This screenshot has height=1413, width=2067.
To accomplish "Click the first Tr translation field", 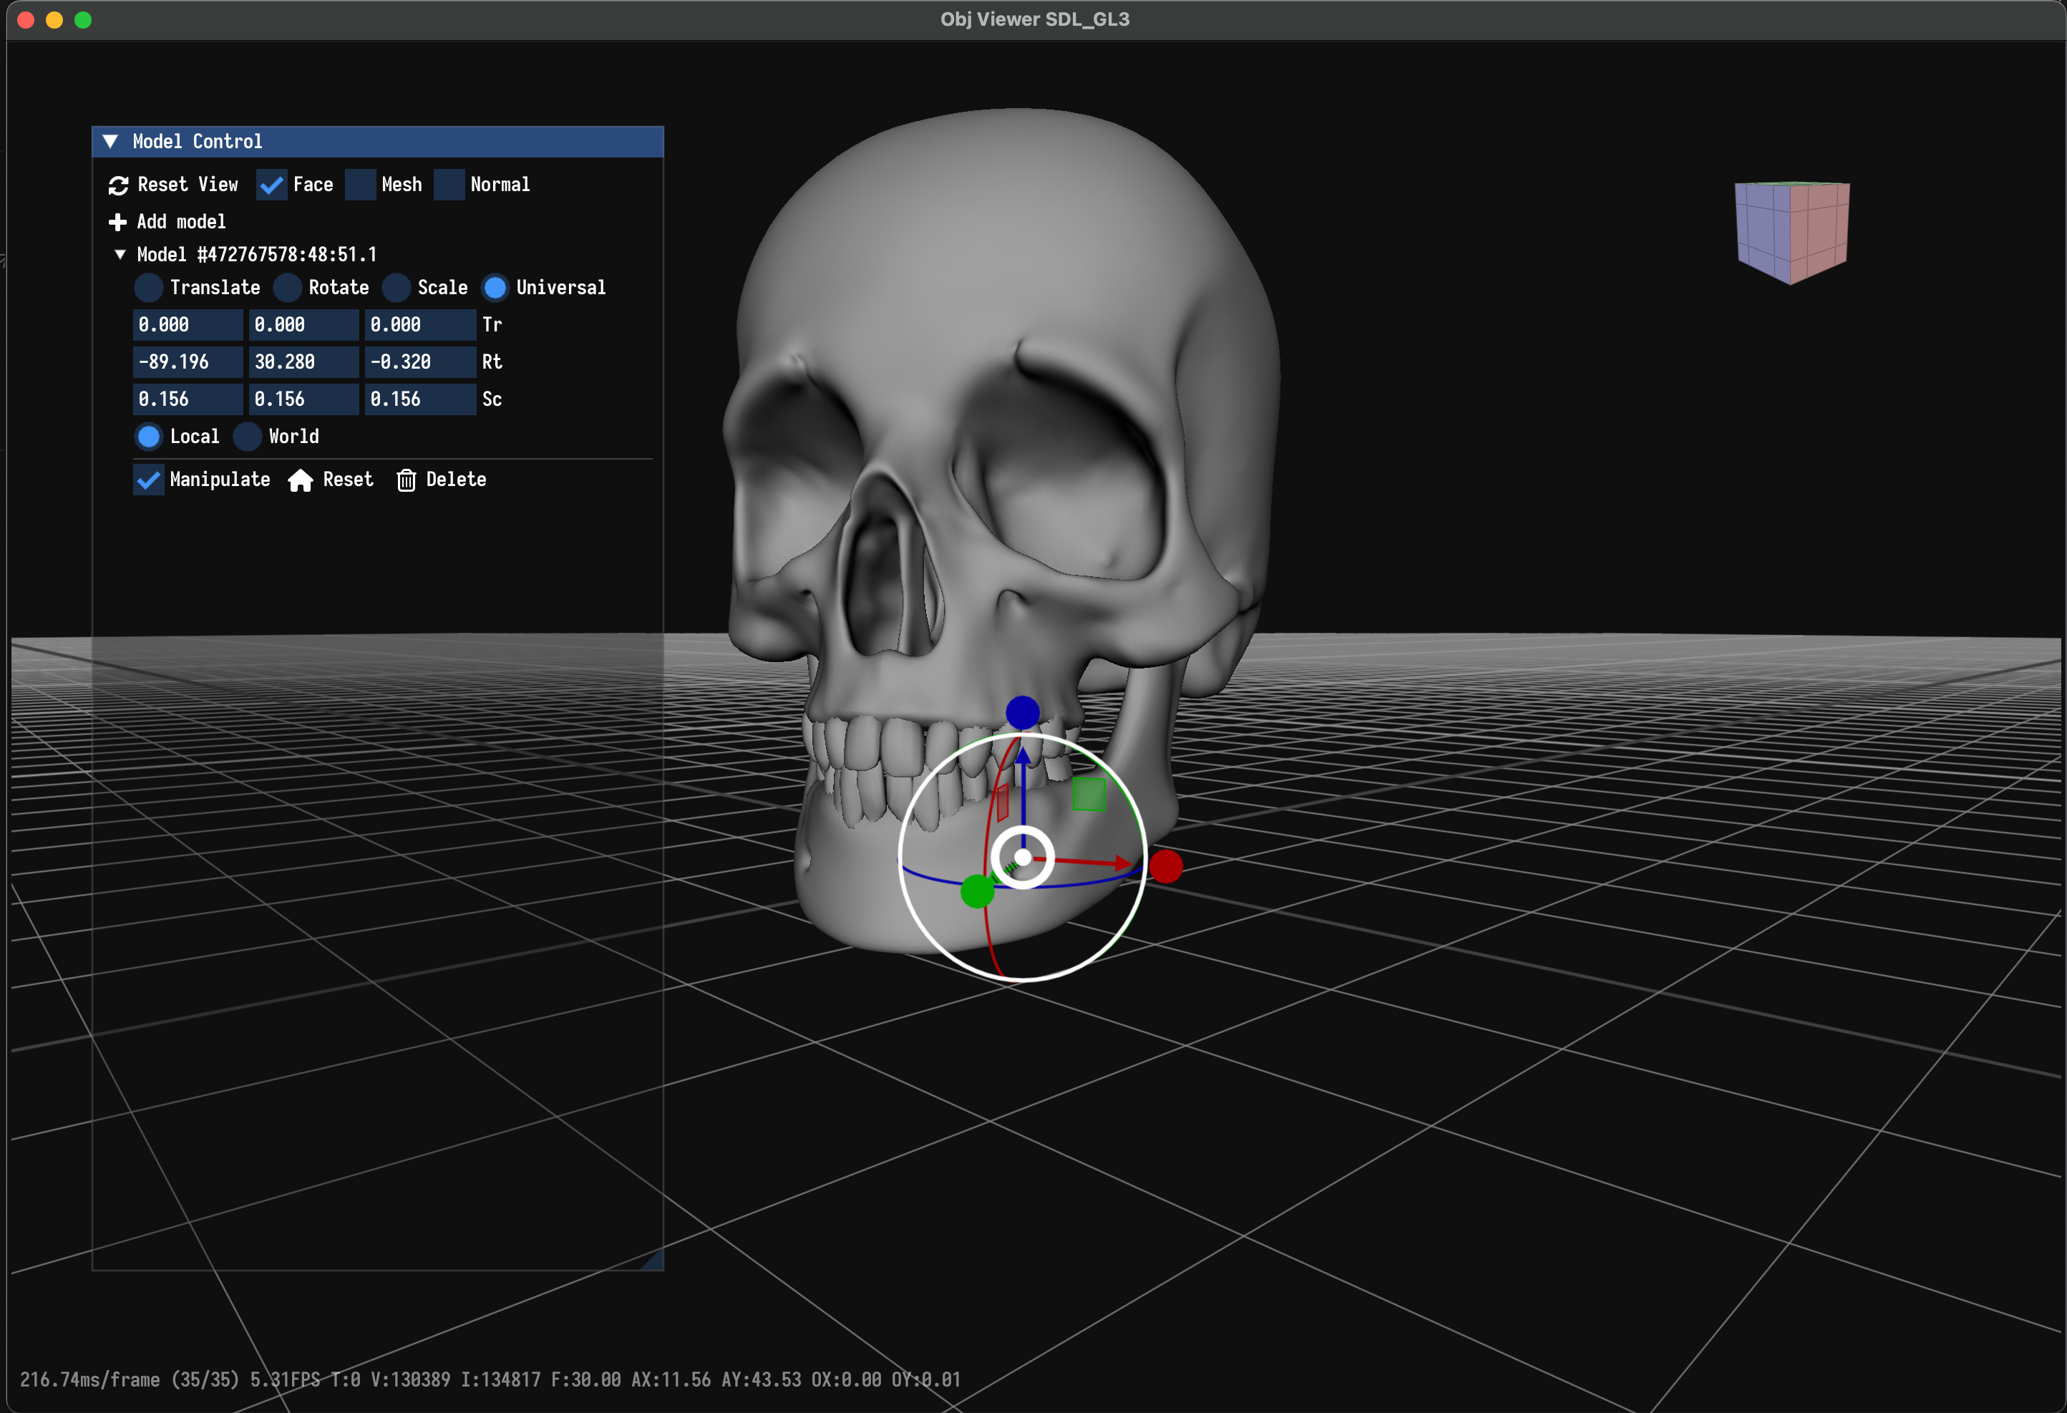I will point(188,325).
